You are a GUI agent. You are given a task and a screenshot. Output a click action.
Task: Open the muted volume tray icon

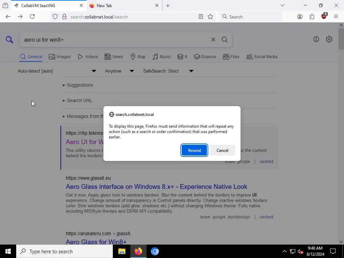point(301,251)
